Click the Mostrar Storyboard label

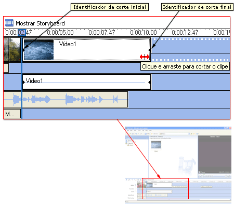coord(40,23)
